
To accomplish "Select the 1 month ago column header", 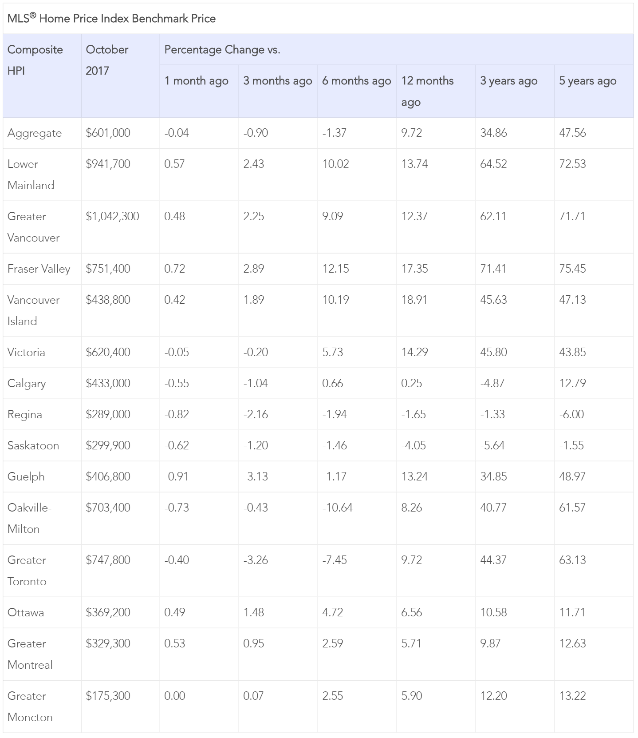I will 196,81.
